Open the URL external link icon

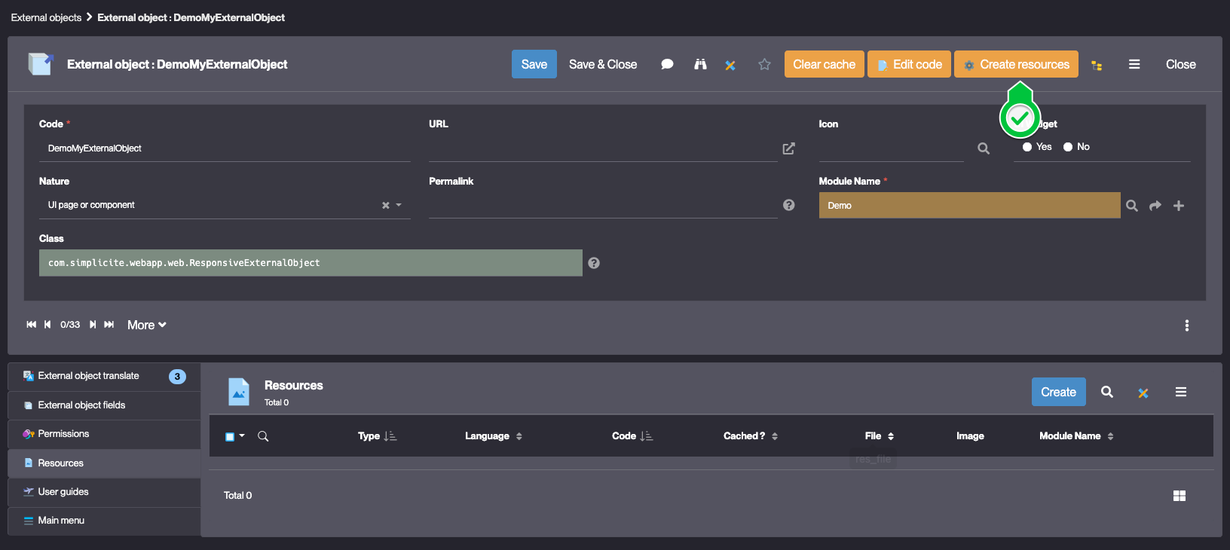788,148
